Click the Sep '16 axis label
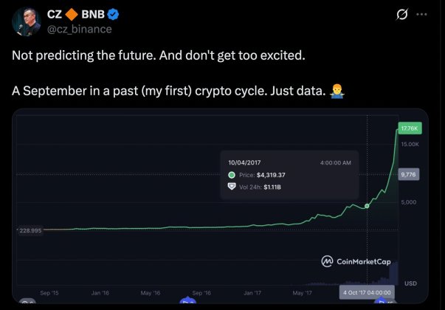 pos(201,292)
